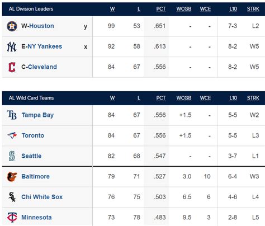
Task: Click the Chicago White Sox logo
Action: [12, 197]
